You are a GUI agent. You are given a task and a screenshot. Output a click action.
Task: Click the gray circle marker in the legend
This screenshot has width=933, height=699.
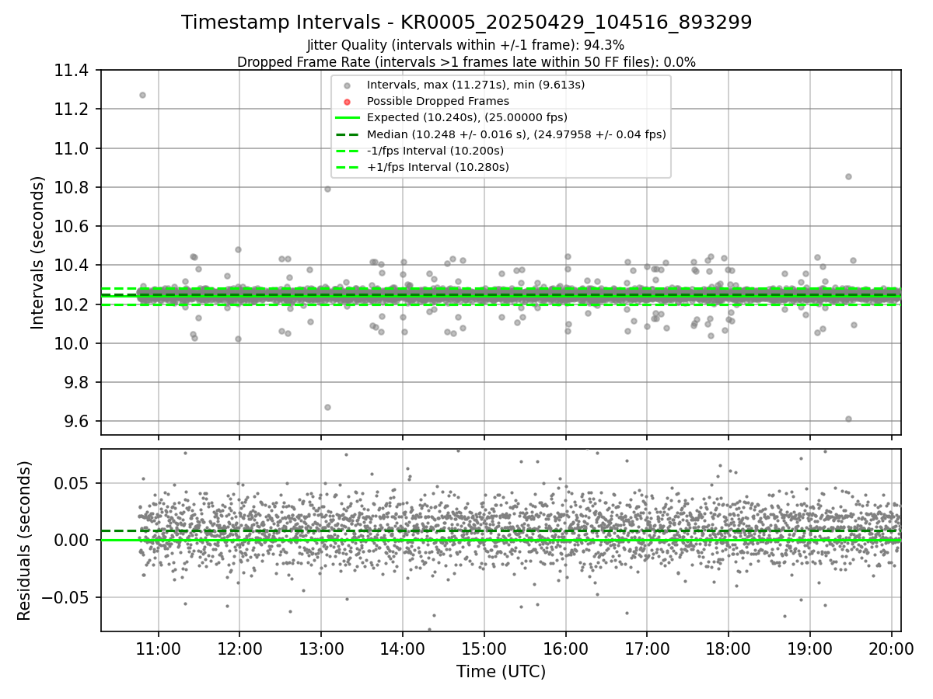(x=348, y=85)
